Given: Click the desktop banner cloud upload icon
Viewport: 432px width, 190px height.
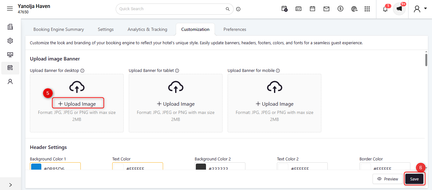Looking at the screenshot, I should [77, 87].
